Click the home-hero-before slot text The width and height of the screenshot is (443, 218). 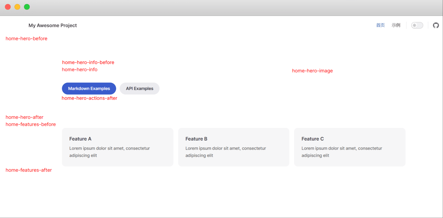tap(26, 38)
